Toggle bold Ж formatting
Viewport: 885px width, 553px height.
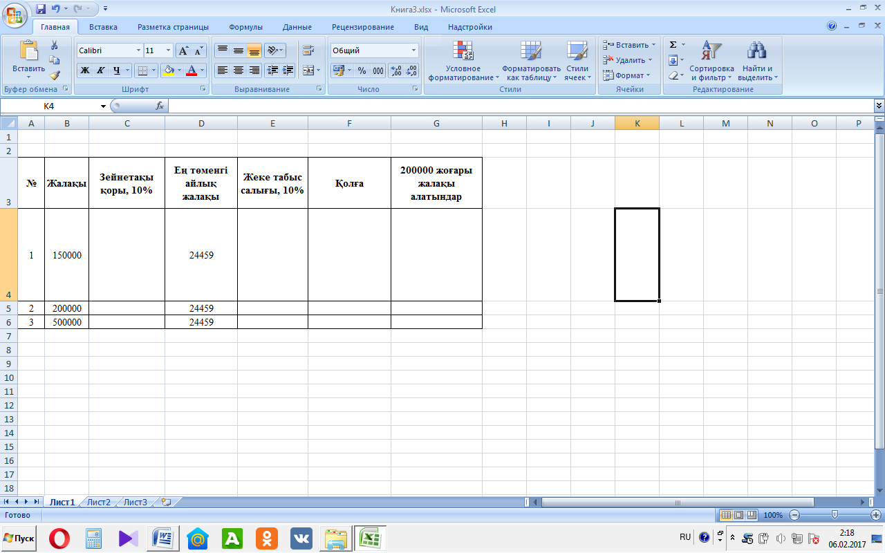pos(84,71)
